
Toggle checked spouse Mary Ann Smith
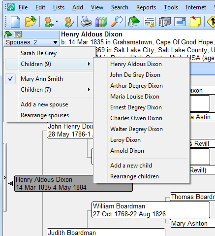point(49,79)
